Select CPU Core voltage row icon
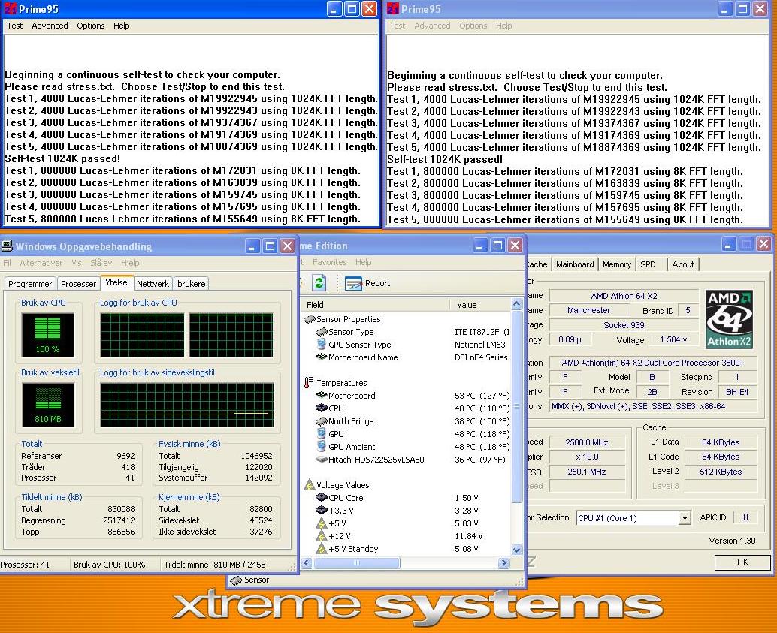Image resolution: width=777 pixels, height=633 pixels. coord(322,497)
